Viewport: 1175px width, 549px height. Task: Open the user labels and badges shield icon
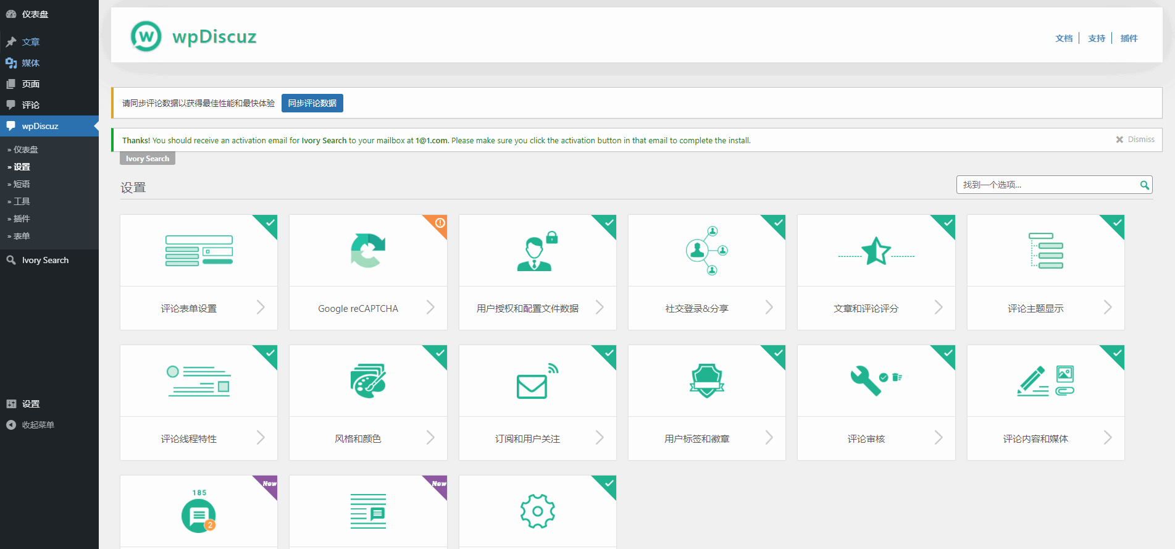click(707, 380)
